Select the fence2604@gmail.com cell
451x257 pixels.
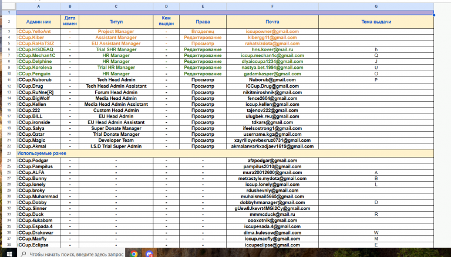click(272, 98)
